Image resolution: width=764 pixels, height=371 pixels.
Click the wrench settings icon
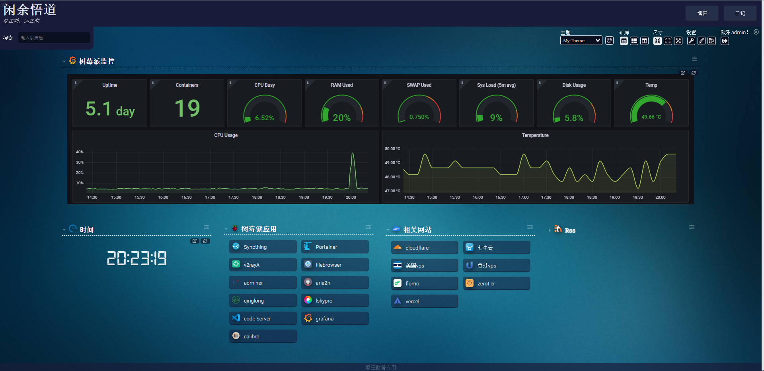tap(691, 41)
